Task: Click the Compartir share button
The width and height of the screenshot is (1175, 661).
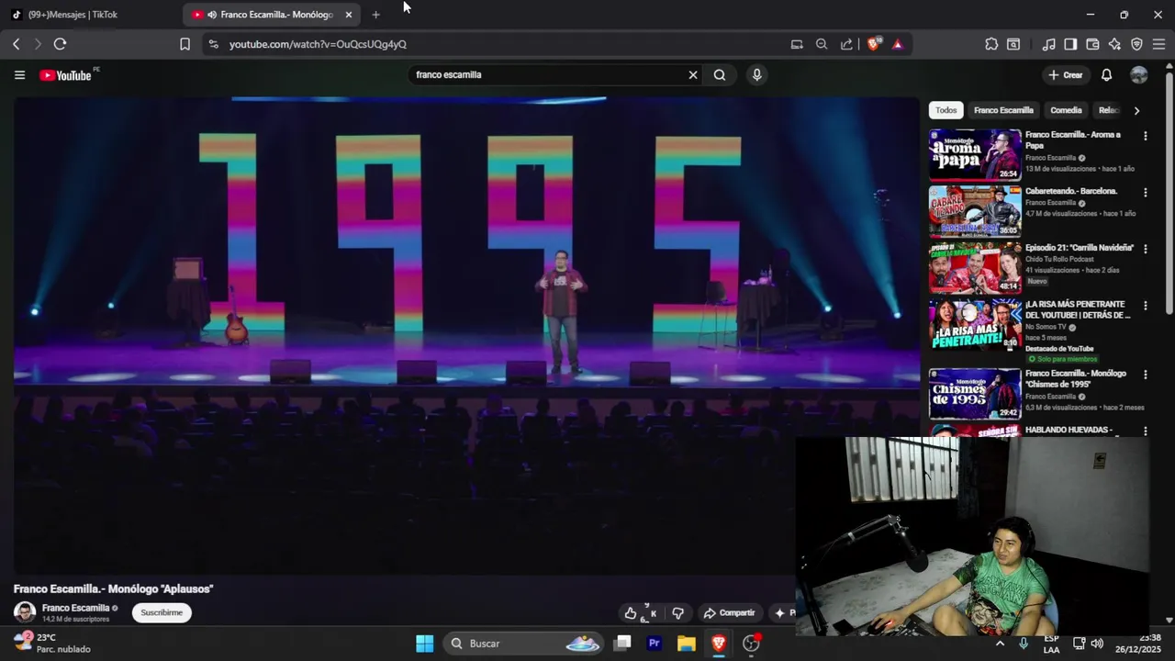Action: [x=729, y=613]
